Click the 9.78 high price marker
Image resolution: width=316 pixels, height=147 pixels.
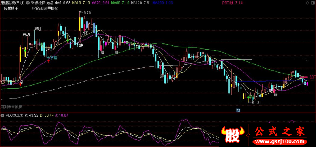(87, 13)
